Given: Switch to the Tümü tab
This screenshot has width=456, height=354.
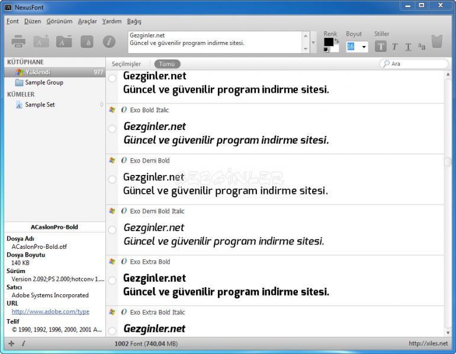Looking at the screenshot, I should tap(167, 64).
